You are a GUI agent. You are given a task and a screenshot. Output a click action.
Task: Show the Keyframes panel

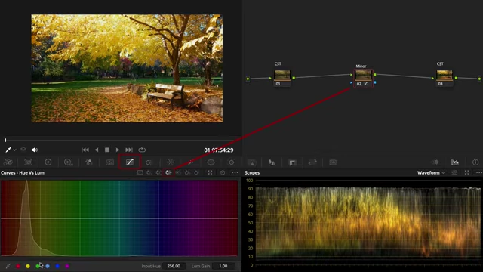click(435, 162)
